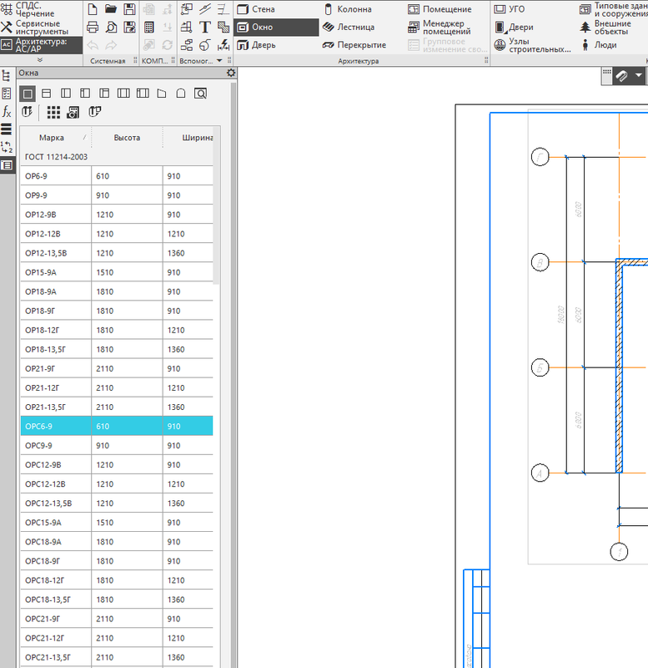Open the УГО symbols library
648x668 pixels.
[x=510, y=9]
